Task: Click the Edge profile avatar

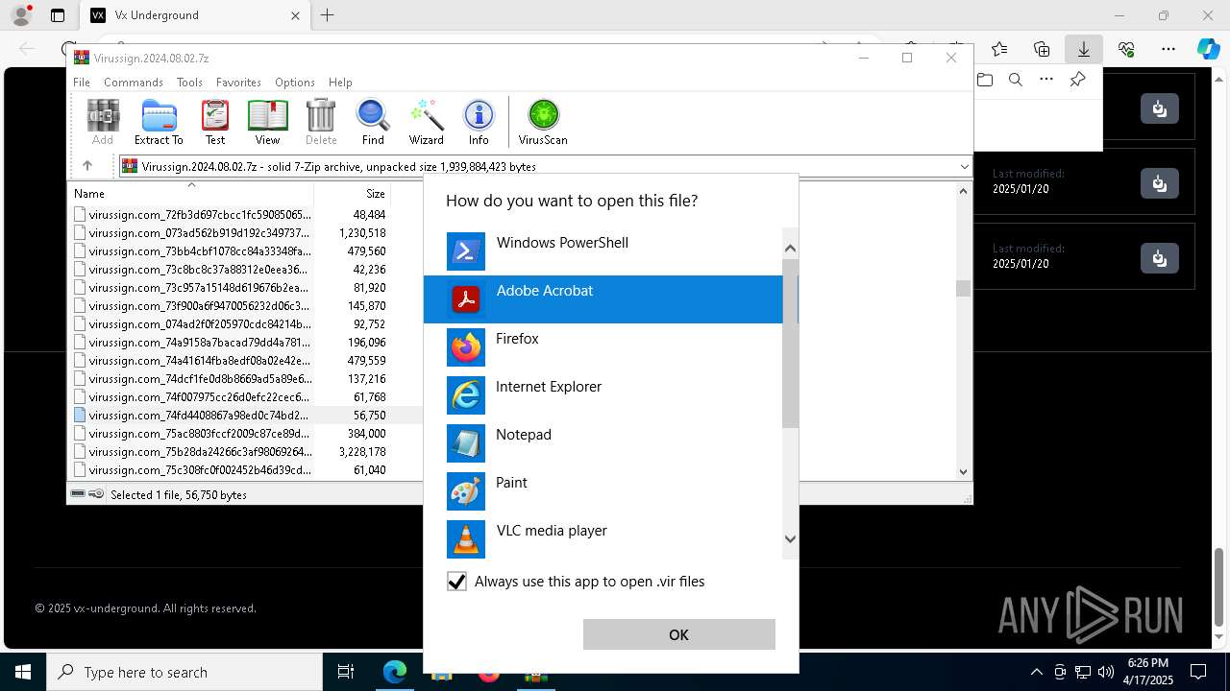Action: coord(21,15)
